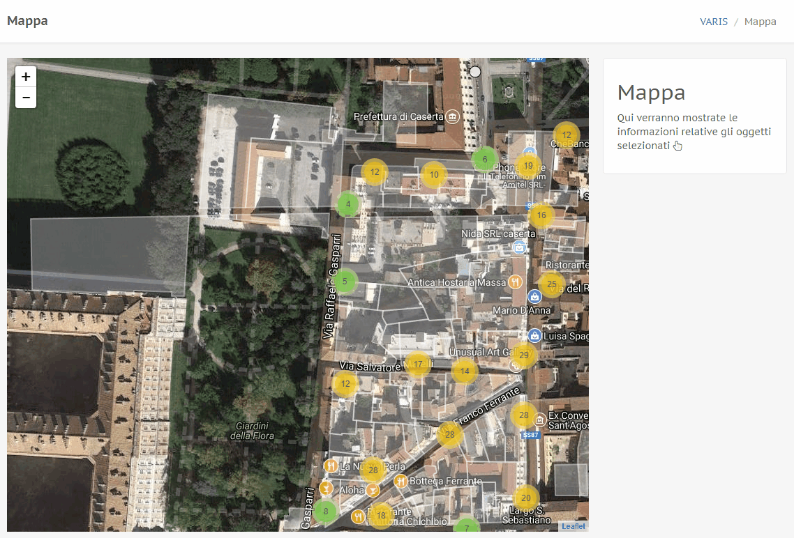Click the Via Raffaele Gasparri street label
Image resolution: width=794 pixels, height=538 pixels.
click(332, 286)
